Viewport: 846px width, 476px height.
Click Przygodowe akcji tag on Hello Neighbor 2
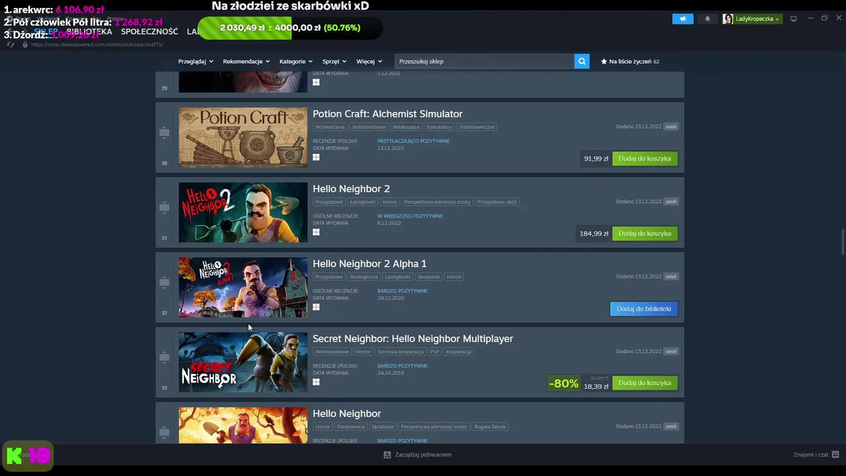tap(497, 202)
